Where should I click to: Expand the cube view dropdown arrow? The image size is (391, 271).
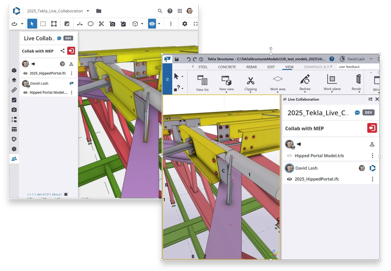point(142,24)
